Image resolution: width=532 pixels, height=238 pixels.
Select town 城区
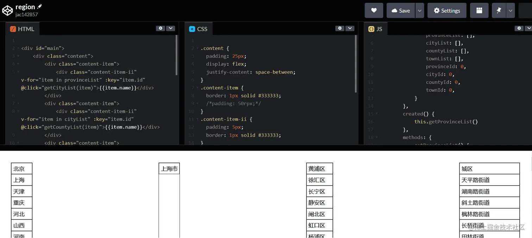(489, 169)
